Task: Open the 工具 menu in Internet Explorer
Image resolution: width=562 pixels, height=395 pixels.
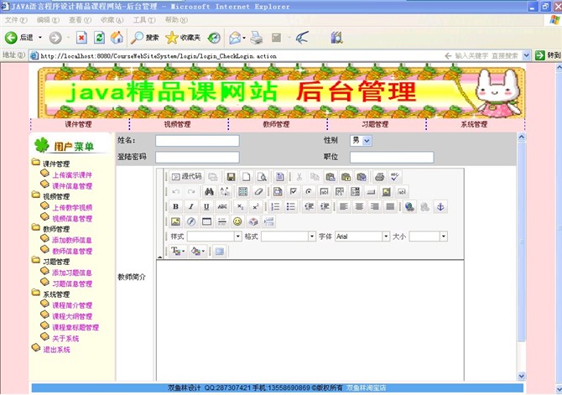Action: (144, 20)
